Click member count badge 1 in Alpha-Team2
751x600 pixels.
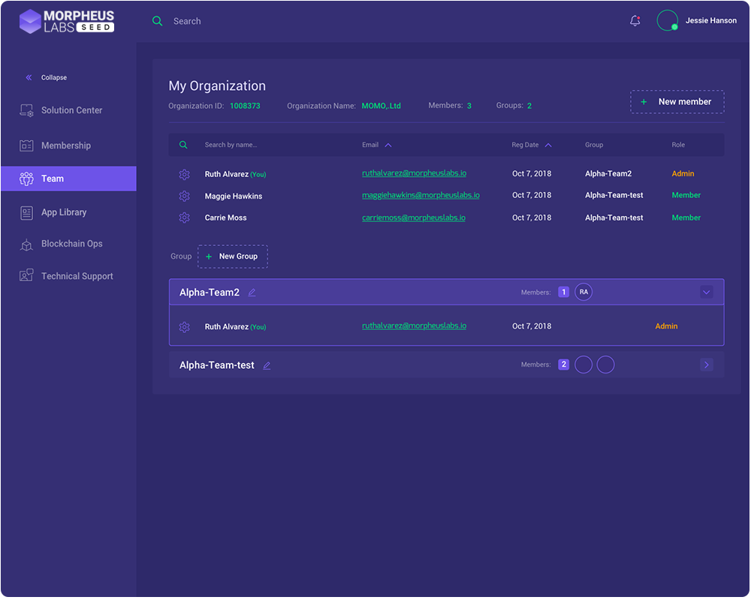click(564, 292)
